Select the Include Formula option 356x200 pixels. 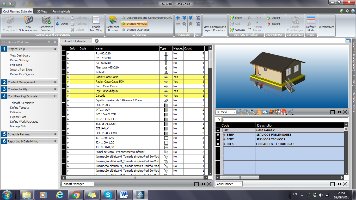coord(137,24)
